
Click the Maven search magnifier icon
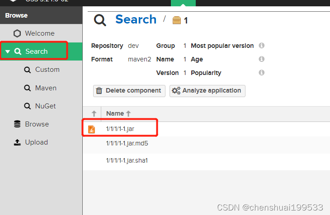pos(28,88)
